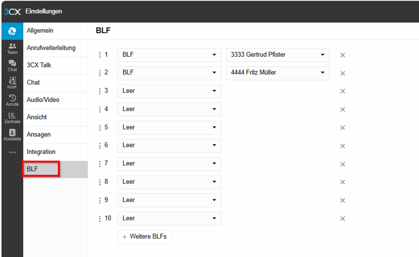419x257 pixels.
Task: Expand the row 3 Leer dropdown
Action: 169,91
